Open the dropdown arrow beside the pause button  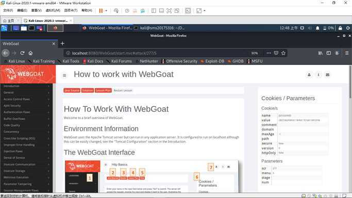[x=106, y=10]
